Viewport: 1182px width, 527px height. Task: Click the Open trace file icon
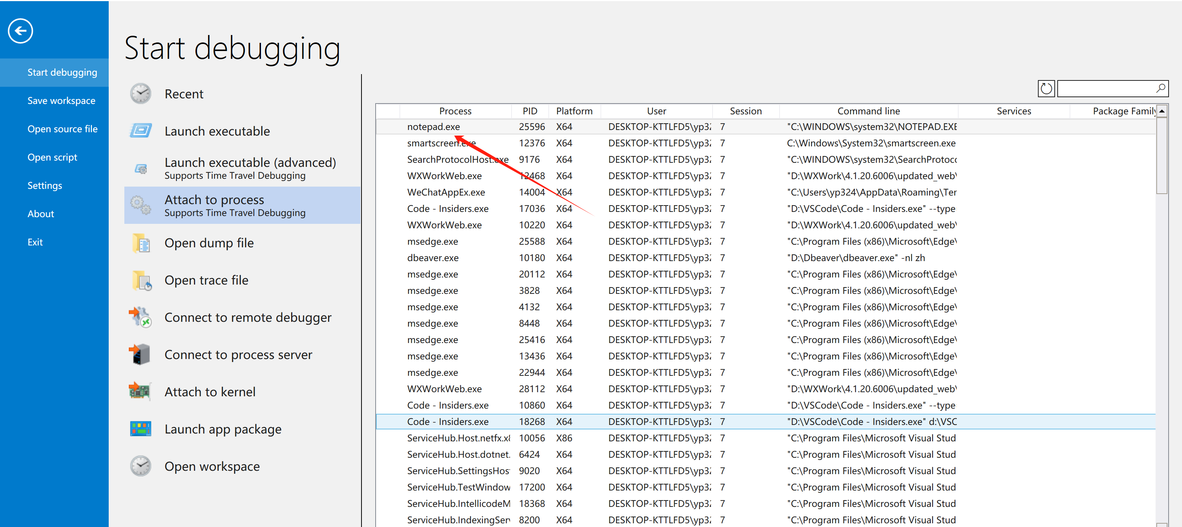[142, 280]
